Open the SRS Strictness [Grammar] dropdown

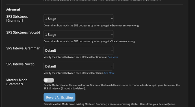coord(78,19)
